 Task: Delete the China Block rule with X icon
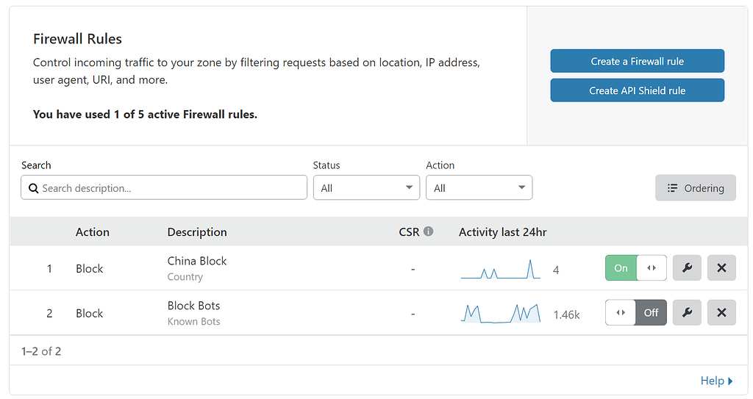tap(721, 268)
